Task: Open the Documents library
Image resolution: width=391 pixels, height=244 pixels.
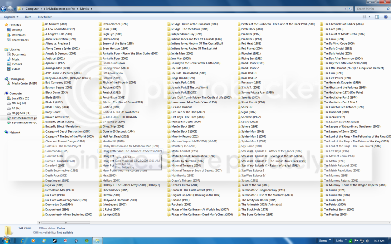Action: (x=19, y=54)
